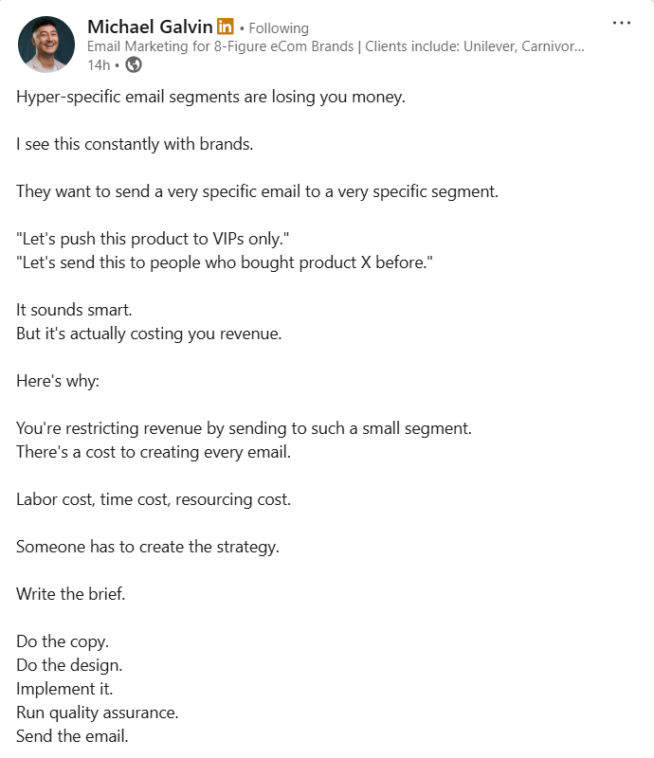Click the sentence starting "They want to send"
654x758 pixels.
click(x=257, y=190)
